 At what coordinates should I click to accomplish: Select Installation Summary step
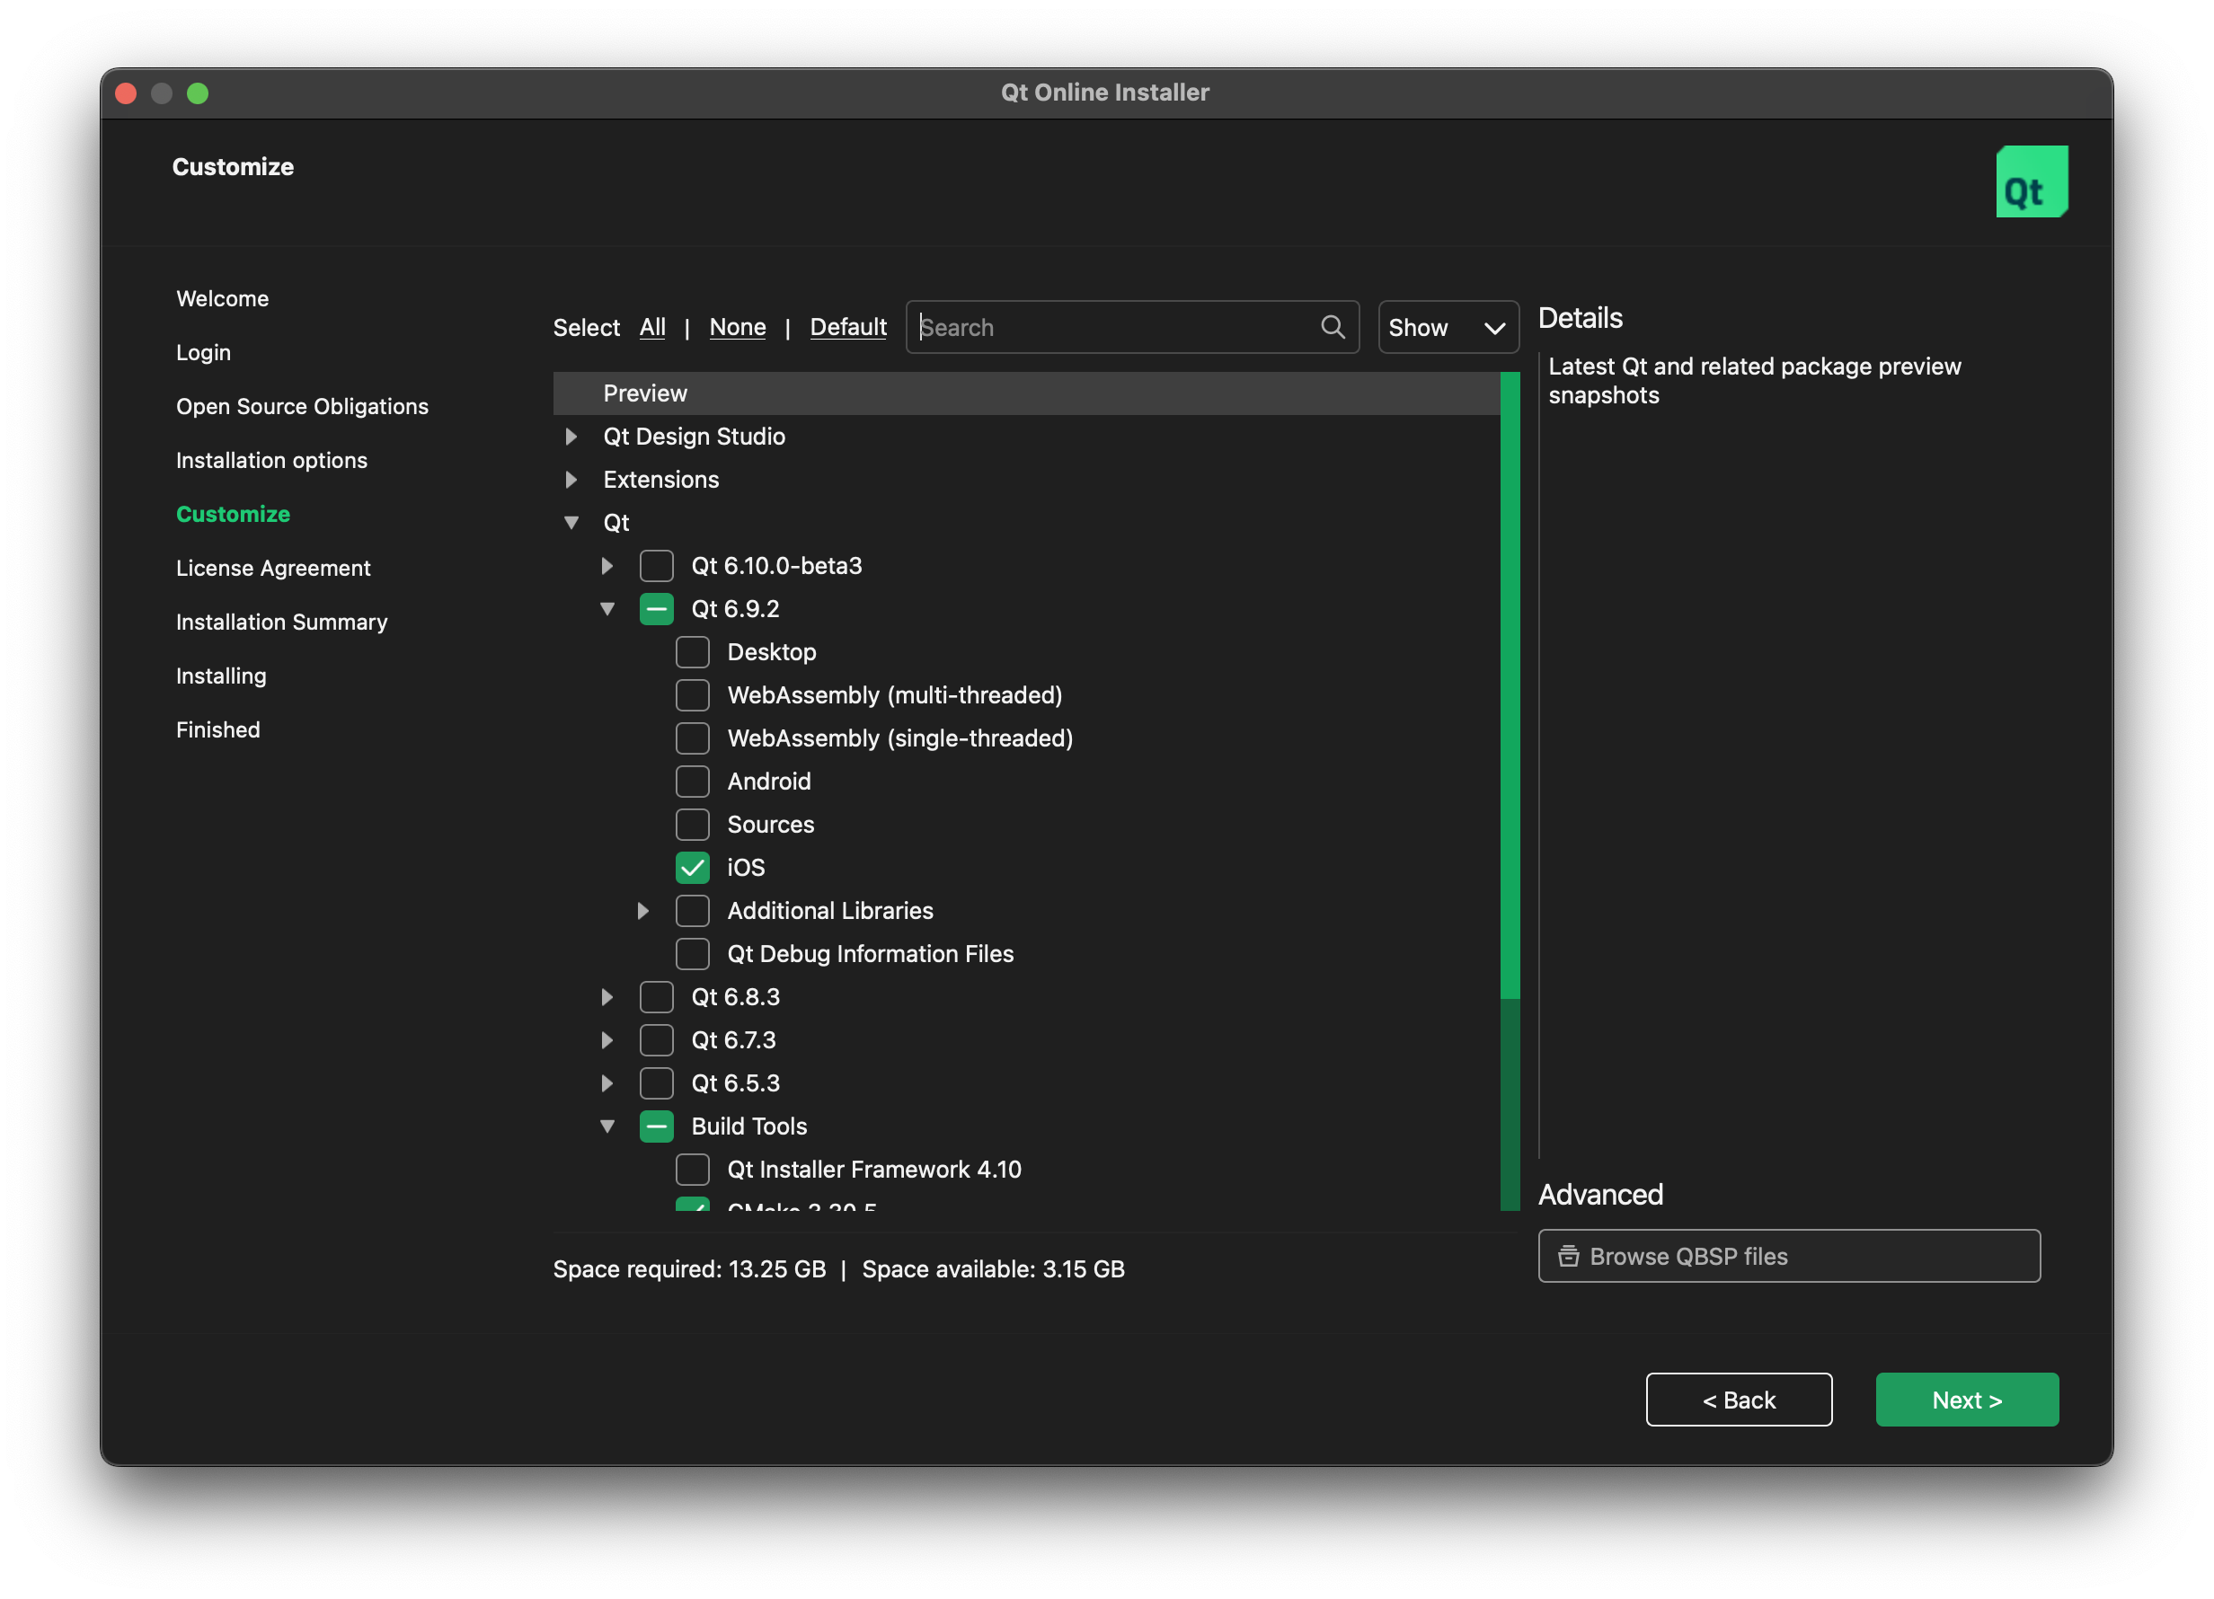[282, 622]
